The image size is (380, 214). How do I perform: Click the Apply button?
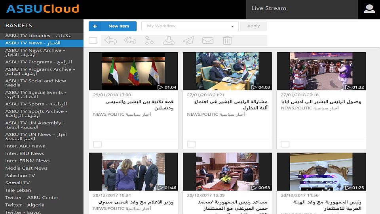(x=253, y=26)
